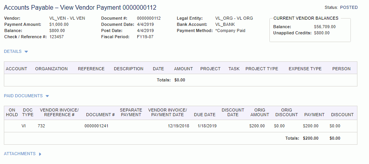Image resolution: width=369 pixels, height=164 pixels.
Task: Select document number 0000001241 in table
Action: click(96, 126)
